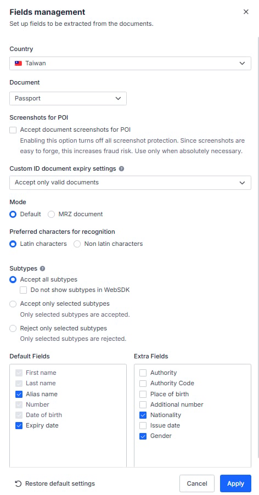Open the Accept only valid documents dropdown
259x495 pixels.
[x=130, y=183]
